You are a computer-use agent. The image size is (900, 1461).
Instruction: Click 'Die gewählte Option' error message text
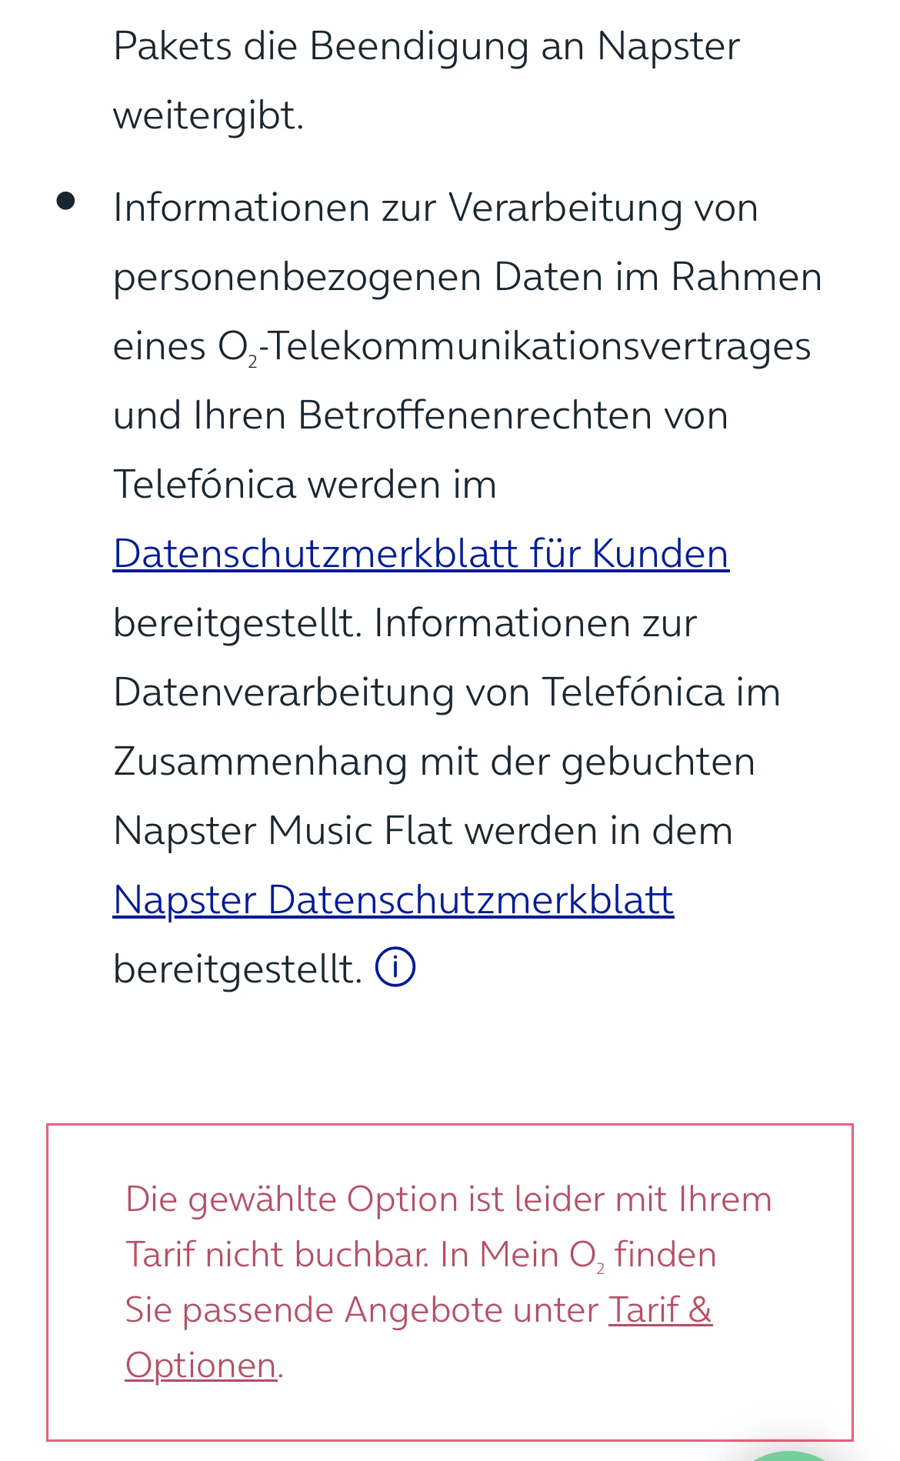[448, 1199]
